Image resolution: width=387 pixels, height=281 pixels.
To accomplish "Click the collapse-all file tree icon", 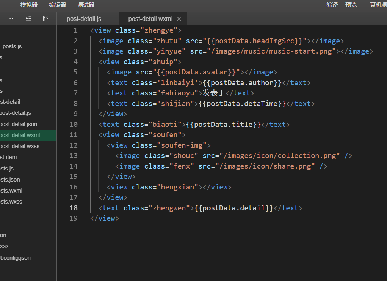I will point(28,19).
